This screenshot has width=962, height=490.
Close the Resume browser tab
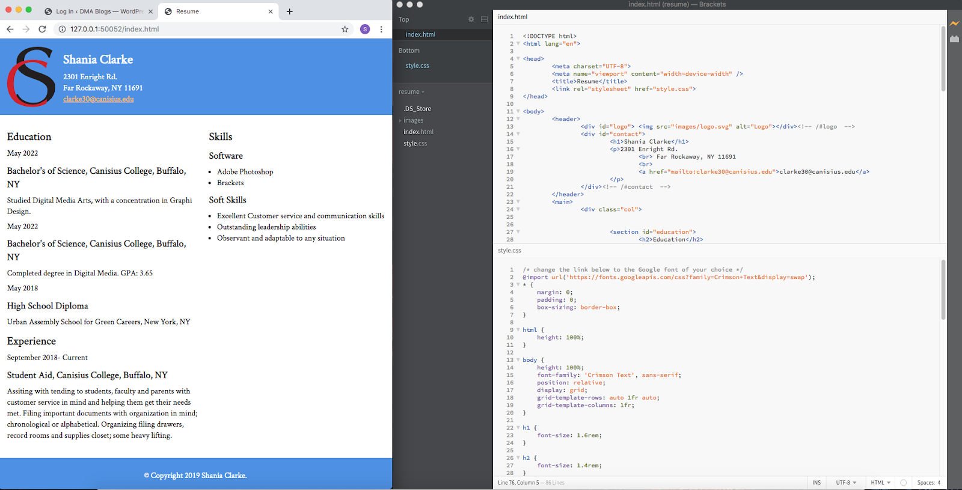click(271, 11)
